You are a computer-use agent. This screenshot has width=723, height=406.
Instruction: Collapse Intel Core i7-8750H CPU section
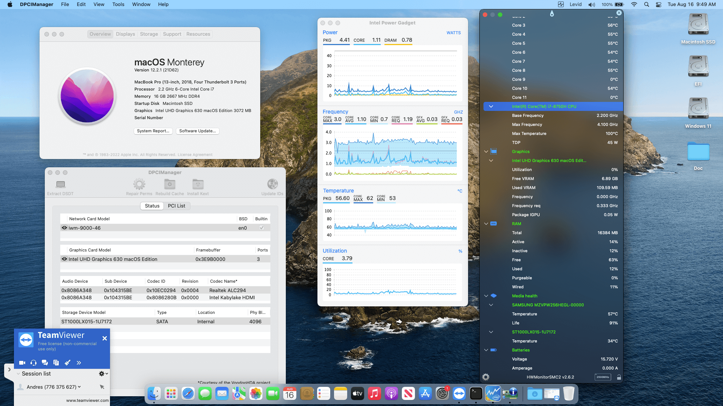491,106
